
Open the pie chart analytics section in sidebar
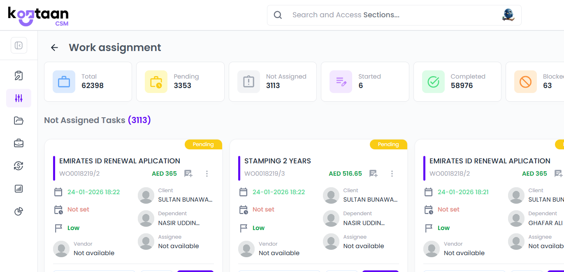click(x=19, y=211)
